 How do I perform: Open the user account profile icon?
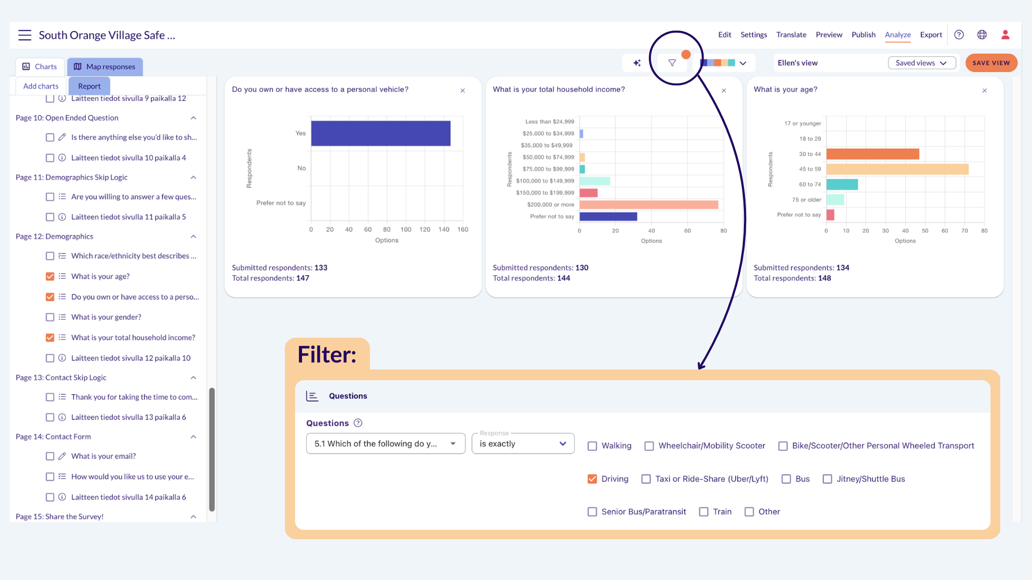(1005, 35)
